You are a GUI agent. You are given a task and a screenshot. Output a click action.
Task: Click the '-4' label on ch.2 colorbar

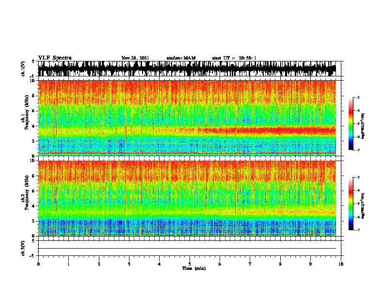click(358, 190)
